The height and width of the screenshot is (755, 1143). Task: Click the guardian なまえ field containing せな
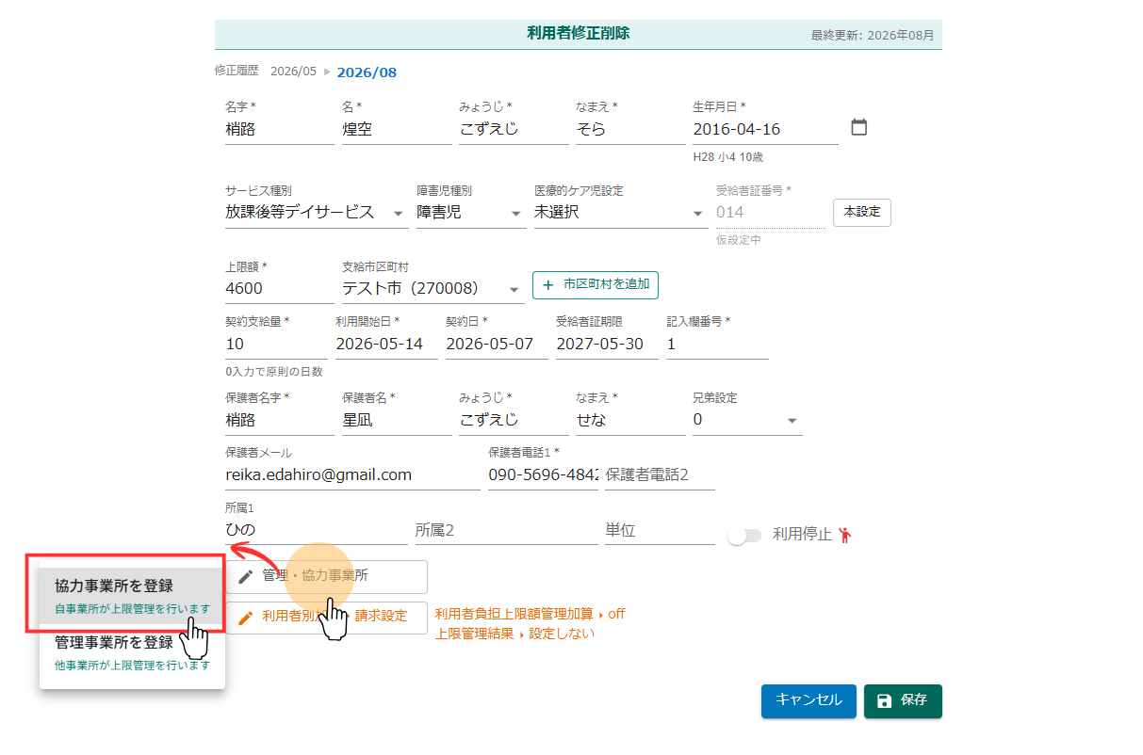click(630, 420)
